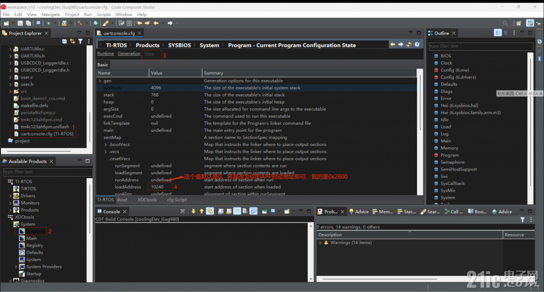Close the uartconsole.cfg editor tab
Viewport: 544px width, 292px height.
[x=140, y=33]
